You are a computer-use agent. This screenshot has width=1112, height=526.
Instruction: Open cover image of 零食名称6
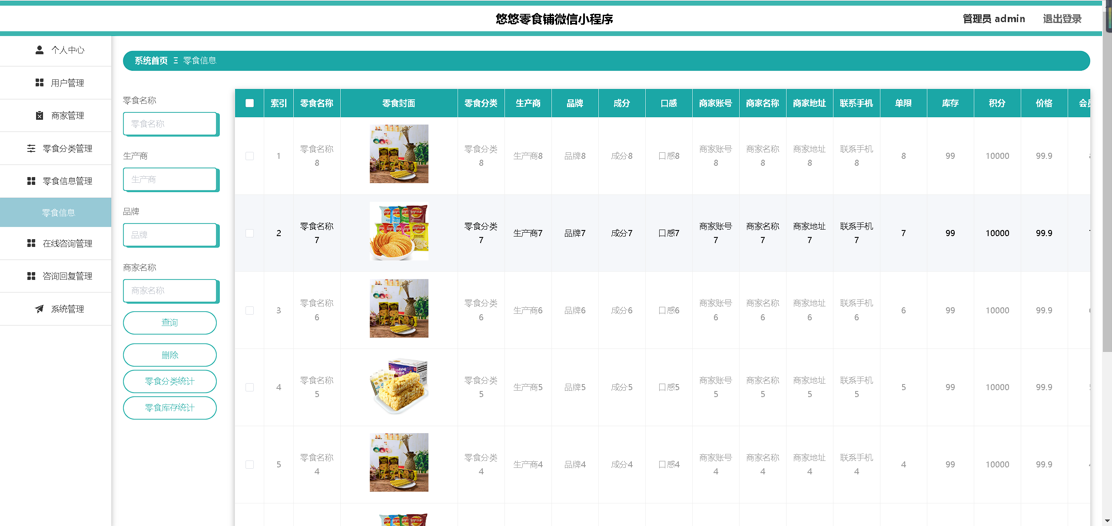[x=399, y=308]
